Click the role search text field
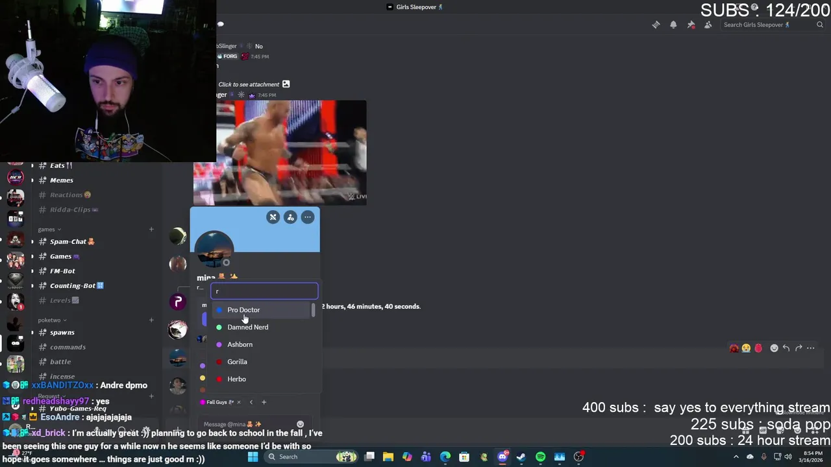The image size is (831, 467). coord(264,291)
